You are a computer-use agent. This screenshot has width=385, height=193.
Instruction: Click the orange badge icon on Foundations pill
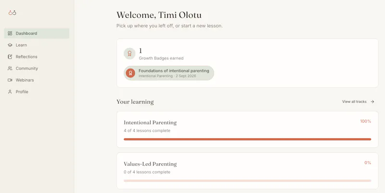pos(130,73)
